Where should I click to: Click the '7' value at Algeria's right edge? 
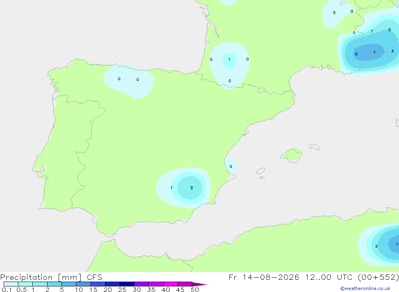[397, 245]
